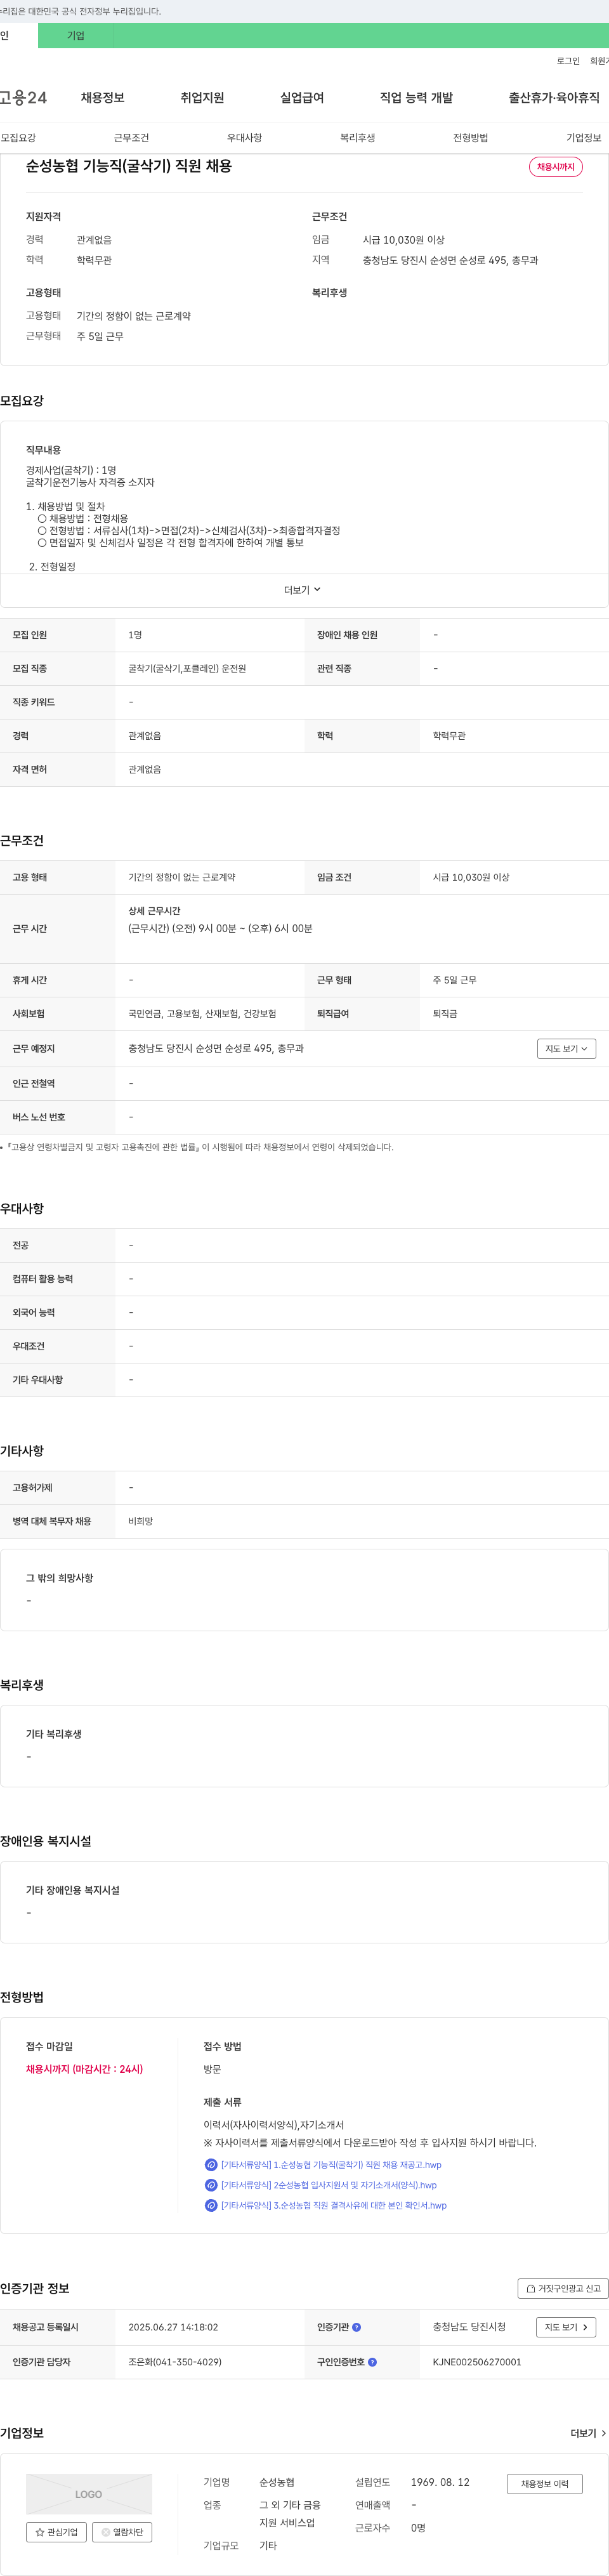Jump to 기업정보 section tab
The width and height of the screenshot is (609, 2576).
[584, 138]
